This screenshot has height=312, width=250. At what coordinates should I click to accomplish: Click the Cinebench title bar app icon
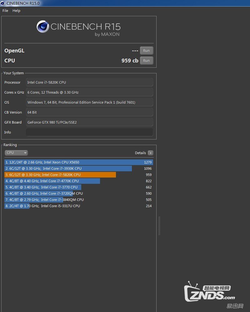click(x=3, y=3)
